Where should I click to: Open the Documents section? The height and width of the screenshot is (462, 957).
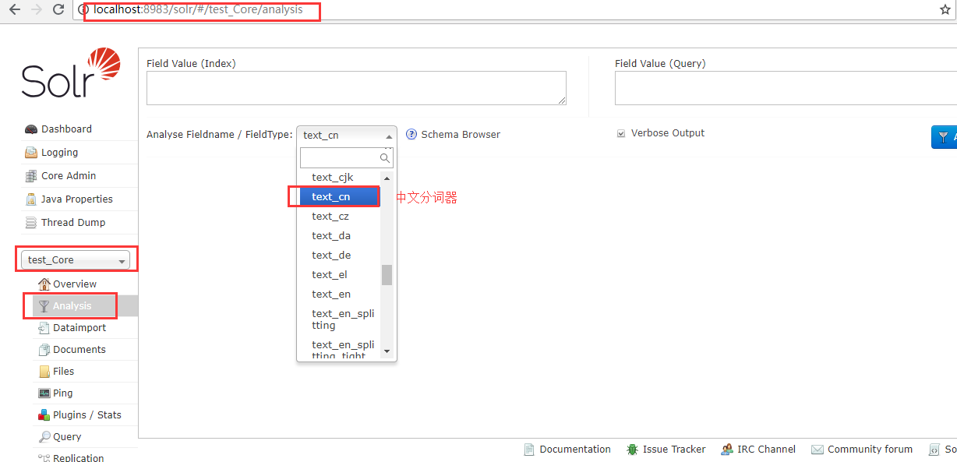click(x=79, y=350)
